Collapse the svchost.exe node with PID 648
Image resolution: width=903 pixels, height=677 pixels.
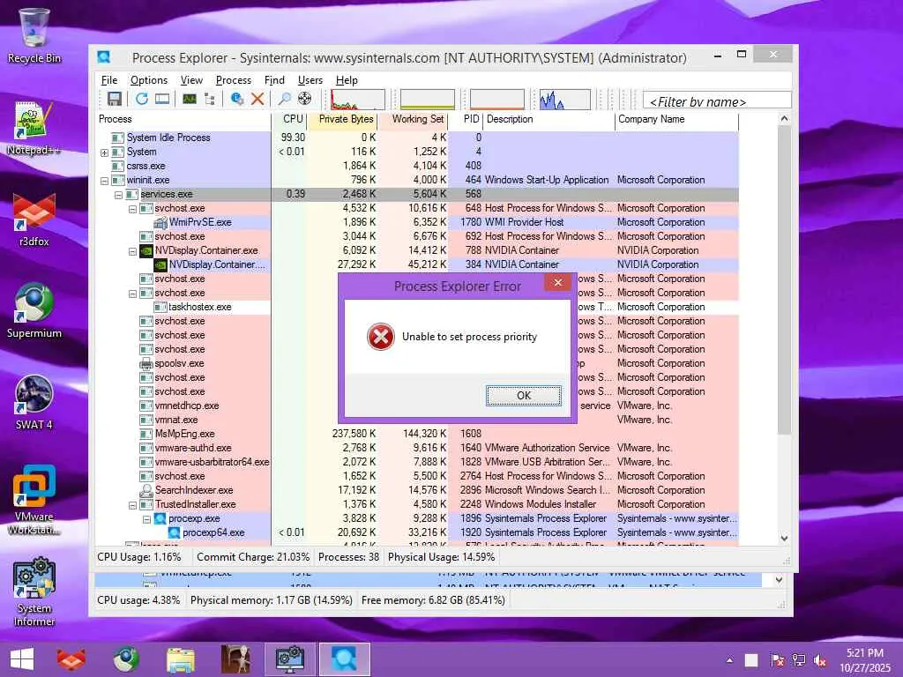[x=132, y=209]
